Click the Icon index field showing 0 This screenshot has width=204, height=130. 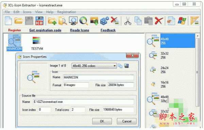[45, 110]
